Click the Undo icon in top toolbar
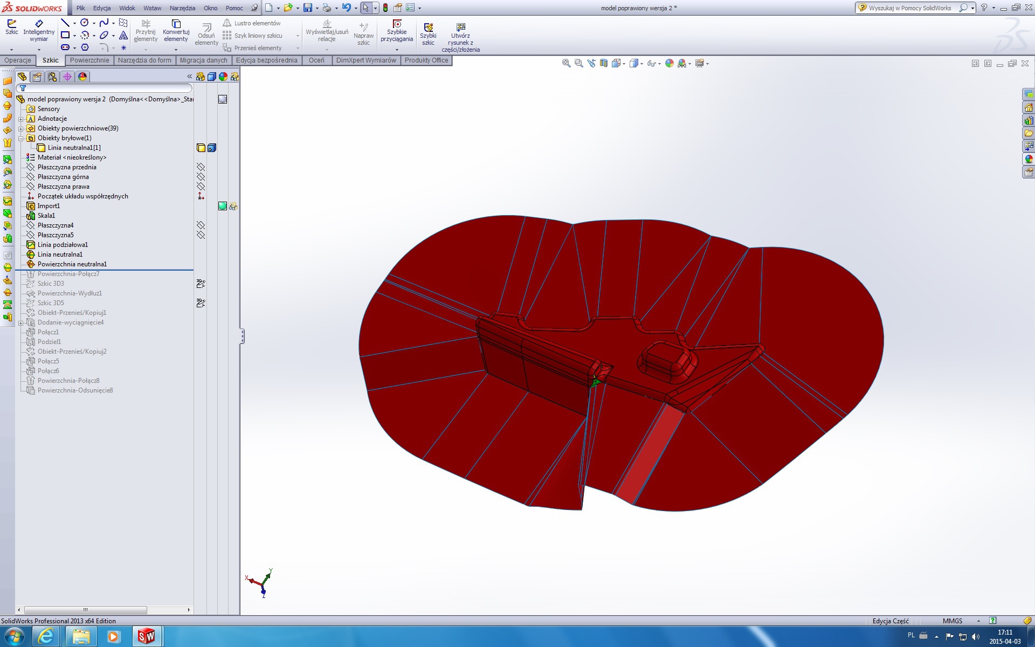The width and height of the screenshot is (1035, 647). click(x=346, y=8)
